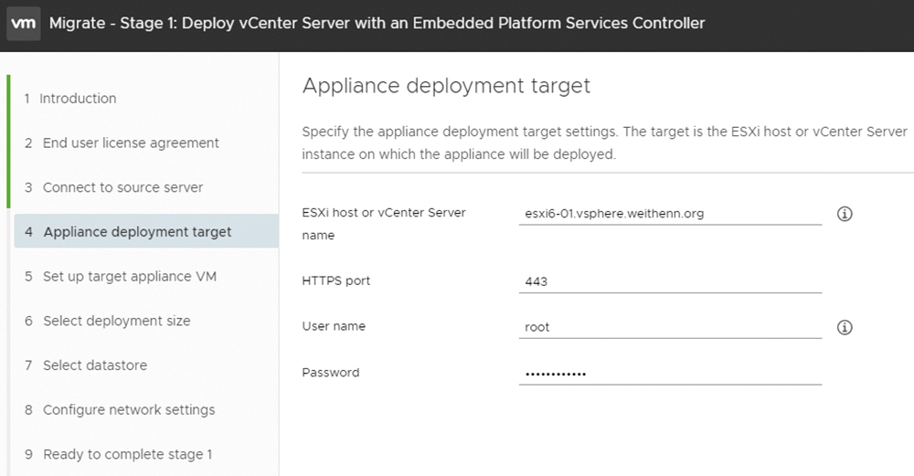914x476 pixels.
Task: Open the info tooltip beside User name
Action: (845, 327)
